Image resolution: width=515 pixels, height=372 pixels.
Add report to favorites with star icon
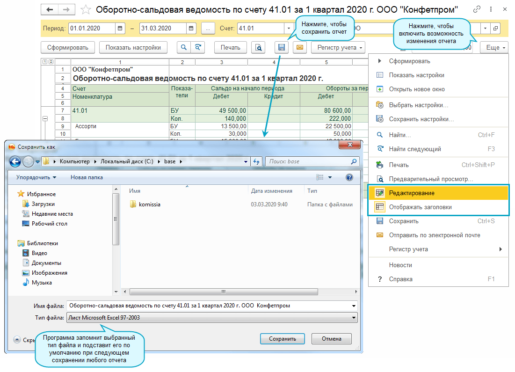point(86,9)
